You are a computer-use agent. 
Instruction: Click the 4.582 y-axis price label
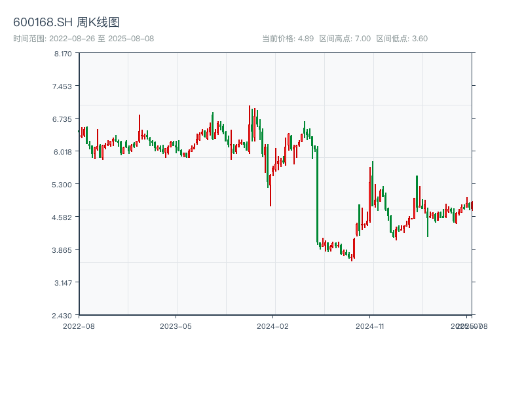click(64, 217)
